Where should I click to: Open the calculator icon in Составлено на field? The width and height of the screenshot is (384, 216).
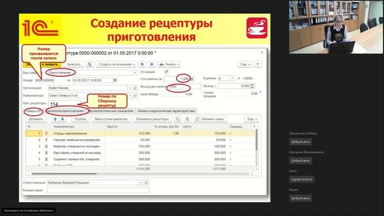[x=193, y=79]
